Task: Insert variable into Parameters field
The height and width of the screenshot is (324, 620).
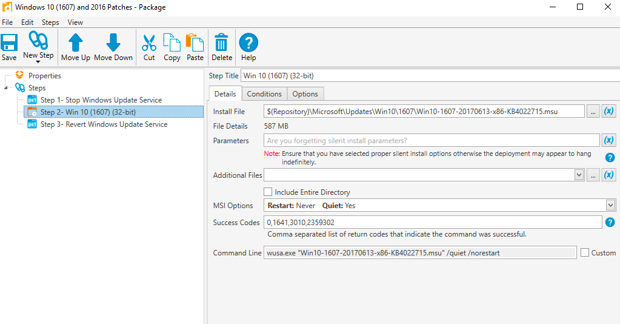Action: (x=609, y=140)
